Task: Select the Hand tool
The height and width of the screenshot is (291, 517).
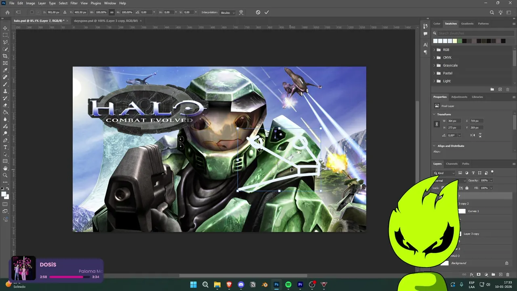Action: tap(5, 168)
